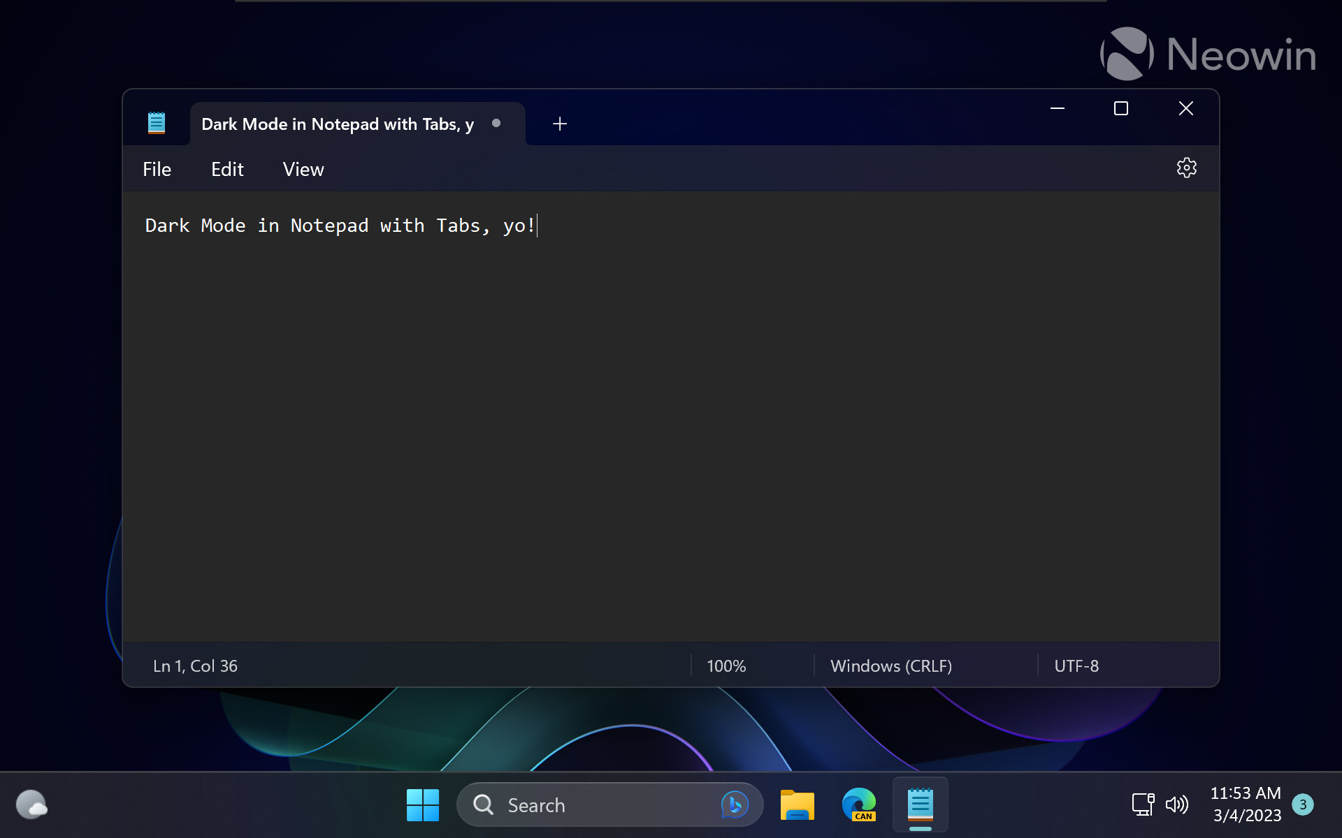Viewport: 1342px width, 838px height.
Task: Open clock and date 11:53 AM
Action: click(x=1246, y=804)
